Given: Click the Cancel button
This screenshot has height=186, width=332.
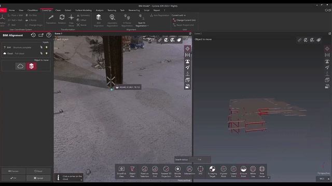Looking at the screenshot, I should tap(38, 178).
